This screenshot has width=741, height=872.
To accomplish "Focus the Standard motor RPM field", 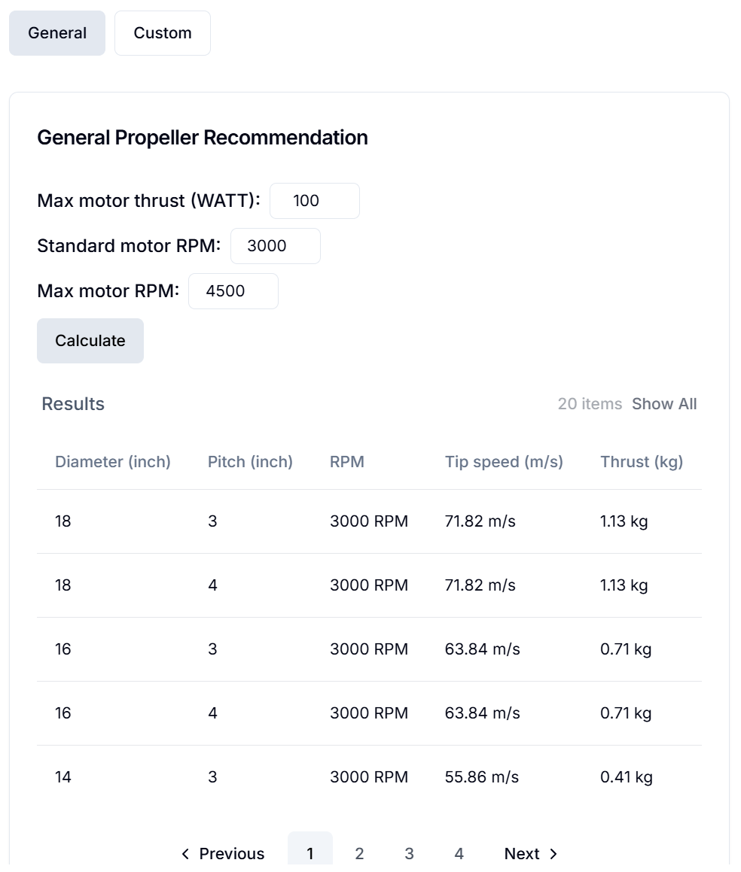I will [276, 246].
